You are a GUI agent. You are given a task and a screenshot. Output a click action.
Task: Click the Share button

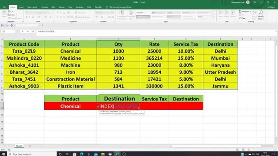click(x=271, y=7)
